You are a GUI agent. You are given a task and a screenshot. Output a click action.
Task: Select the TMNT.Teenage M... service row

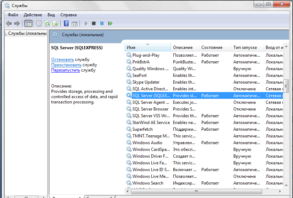(x=204, y=136)
